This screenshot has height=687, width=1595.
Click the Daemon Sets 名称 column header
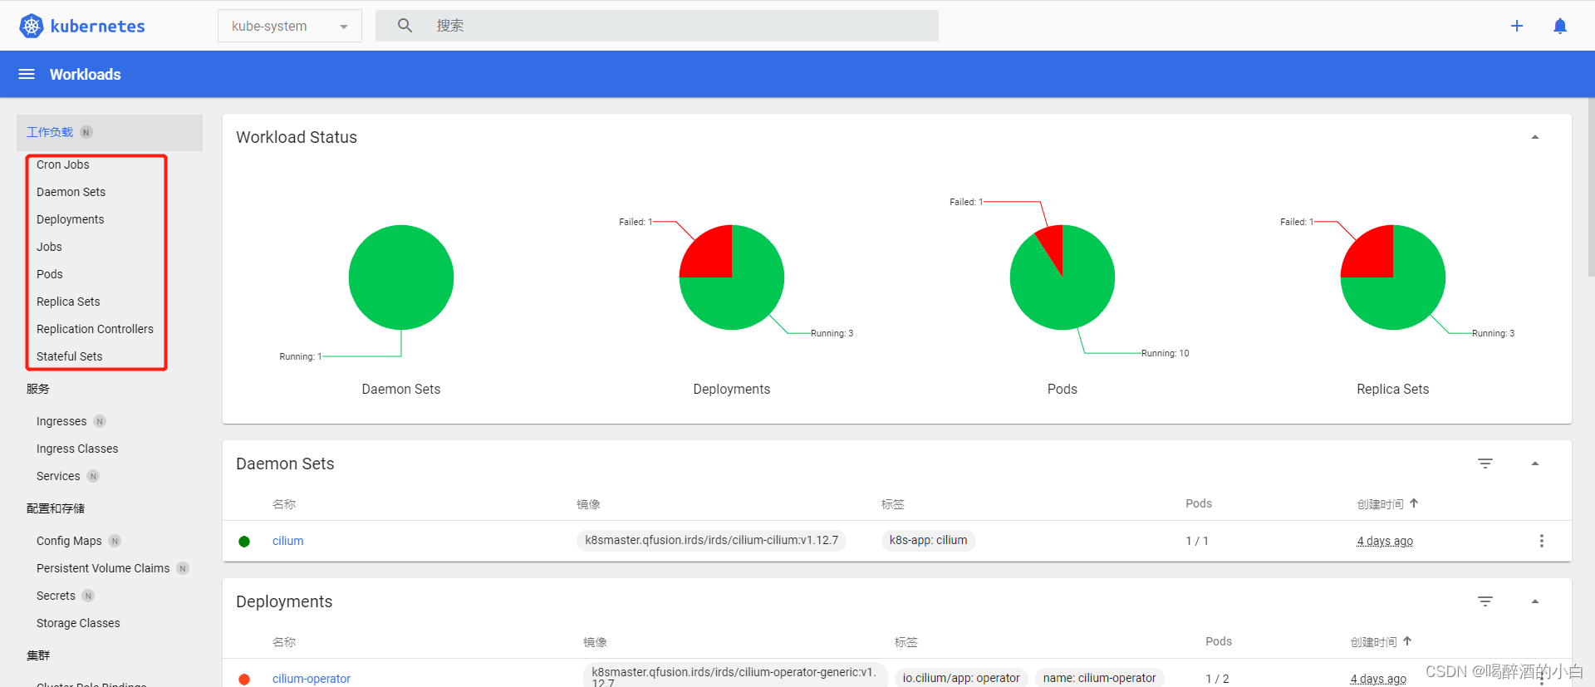point(284,504)
